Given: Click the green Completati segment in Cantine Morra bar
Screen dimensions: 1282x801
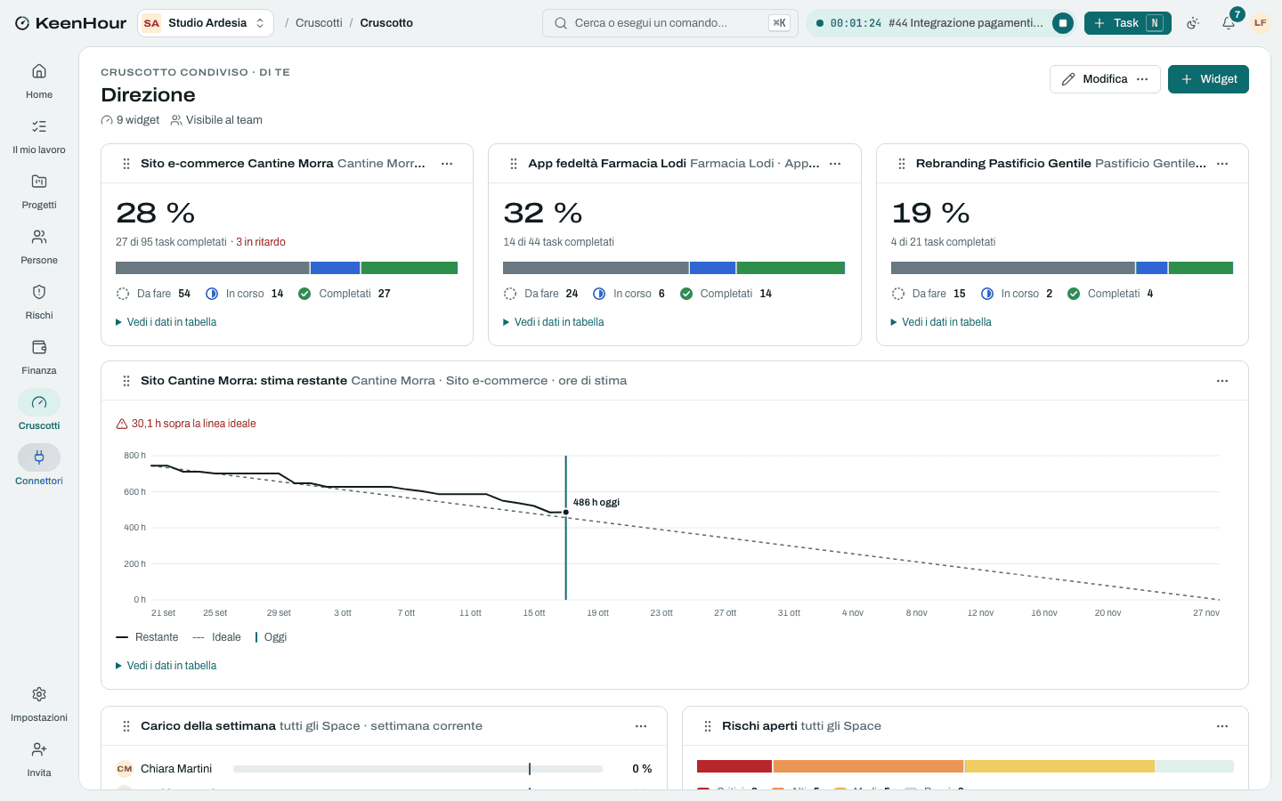Looking at the screenshot, I should [410, 268].
